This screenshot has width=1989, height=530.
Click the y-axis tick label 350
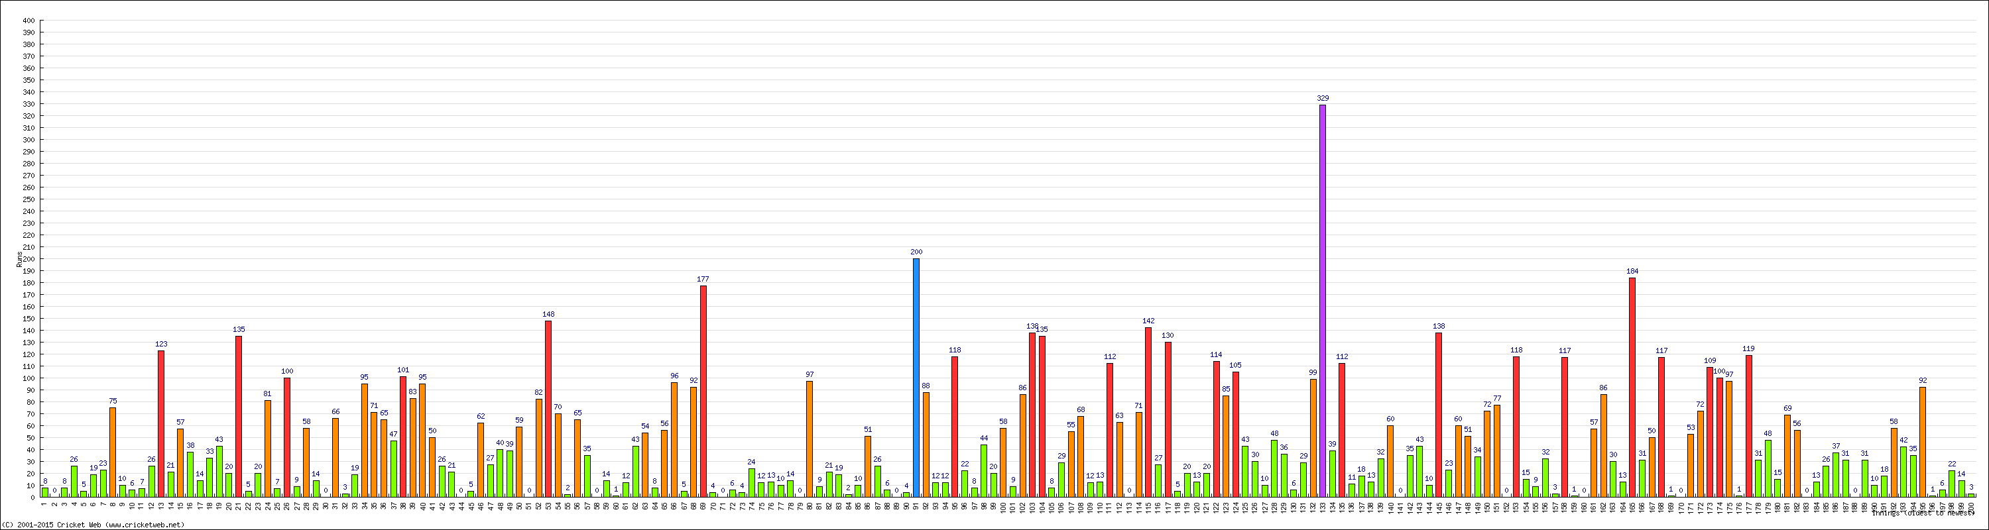29,80
